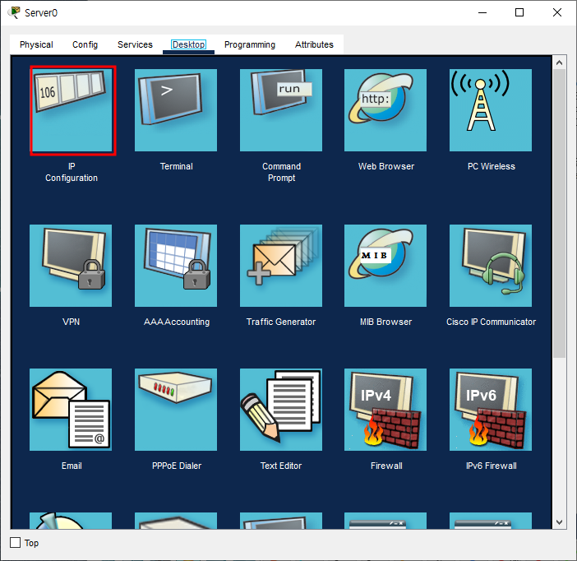Open the PC Wireless app

click(491, 110)
